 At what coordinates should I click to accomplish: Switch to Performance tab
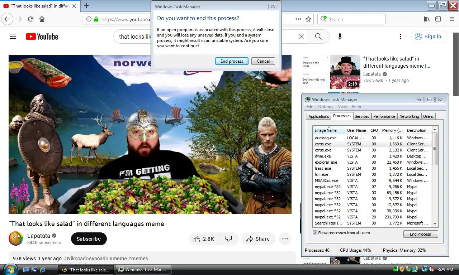click(x=384, y=116)
